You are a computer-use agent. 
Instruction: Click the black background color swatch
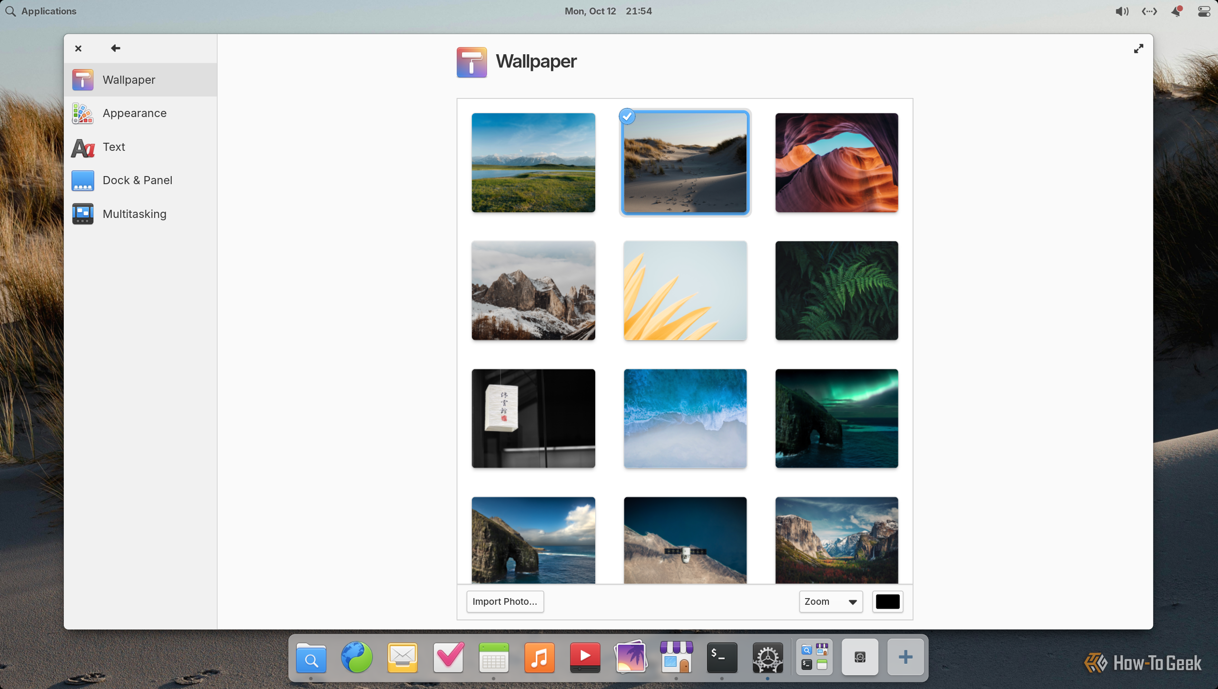click(x=888, y=601)
